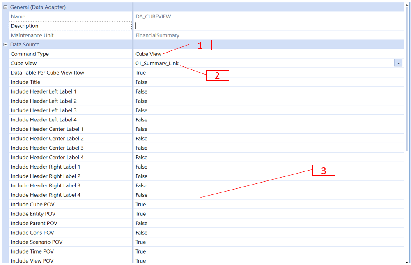Collapse the Data Source section
Image resolution: width=411 pixels, height=265 pixels.
point(5,45)
